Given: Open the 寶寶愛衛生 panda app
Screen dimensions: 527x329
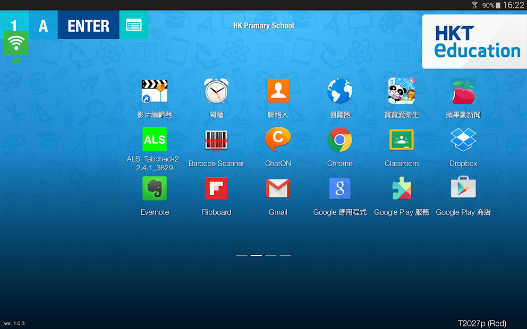Looking at the screenshot, I should coord(402,91).
